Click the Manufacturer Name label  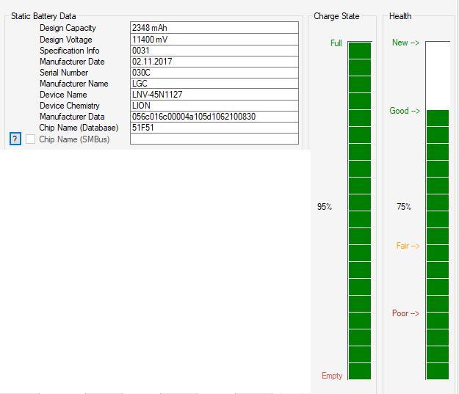[74, 84]
